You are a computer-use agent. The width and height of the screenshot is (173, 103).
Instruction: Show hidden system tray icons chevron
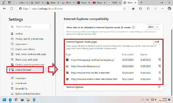(143, 100)
